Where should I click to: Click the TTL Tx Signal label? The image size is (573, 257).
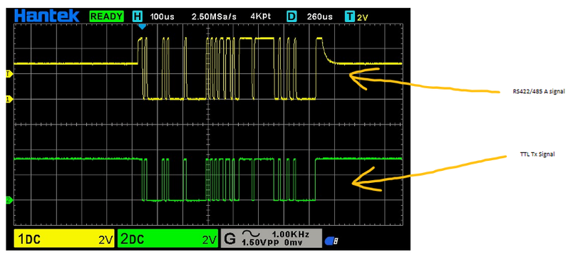[537, 154]
